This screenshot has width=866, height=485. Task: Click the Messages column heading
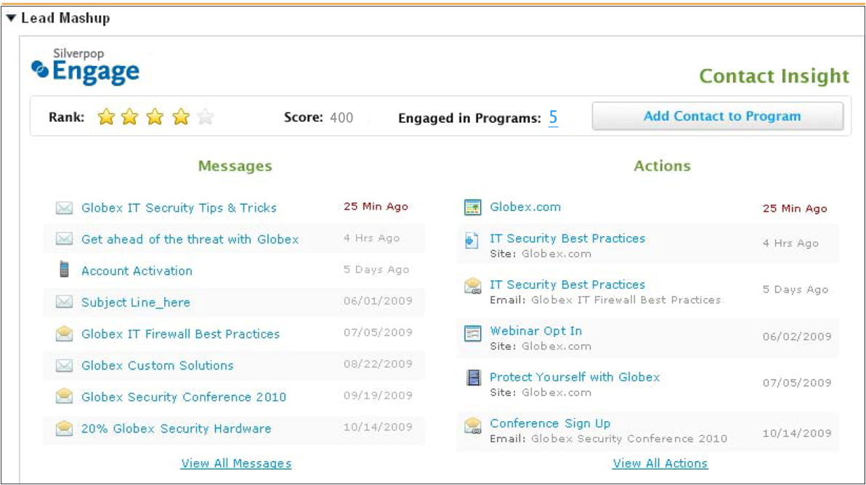click(235, 166)
